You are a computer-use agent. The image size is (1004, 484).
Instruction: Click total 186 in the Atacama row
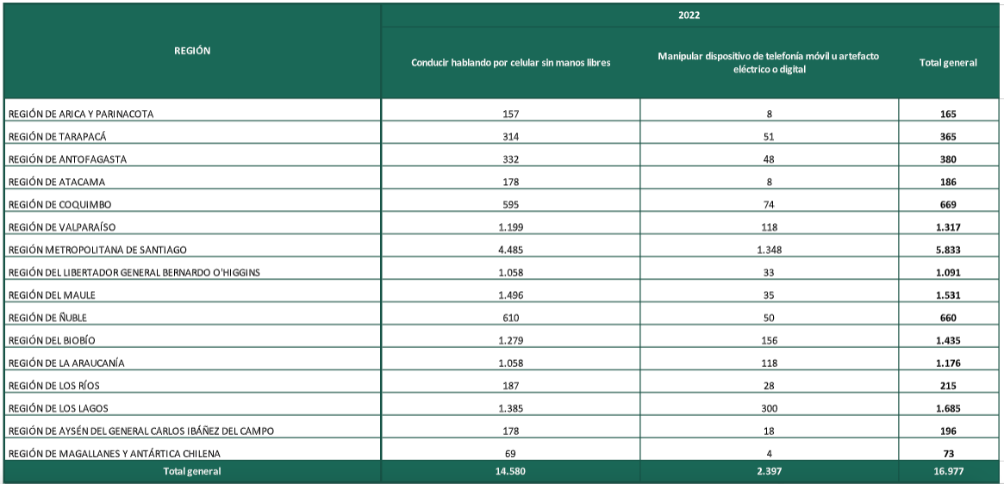948,182
